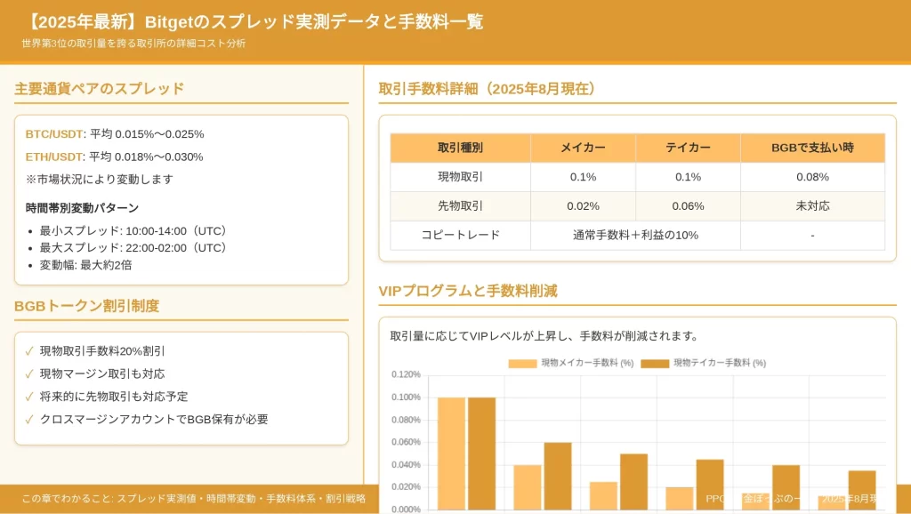Image resolution: width=911 pixels, height=514 pixels.
Task: Click the 取引手数料詳細（2025年8月現在） heading
Action: (x=487, y=89)
